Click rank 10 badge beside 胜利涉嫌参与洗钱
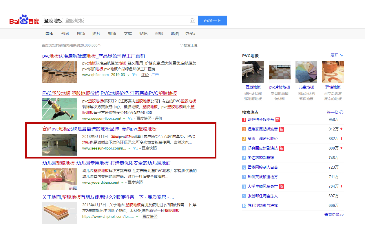Image resolution: width=365 pixels, height=234 pixels. [244, 205]
